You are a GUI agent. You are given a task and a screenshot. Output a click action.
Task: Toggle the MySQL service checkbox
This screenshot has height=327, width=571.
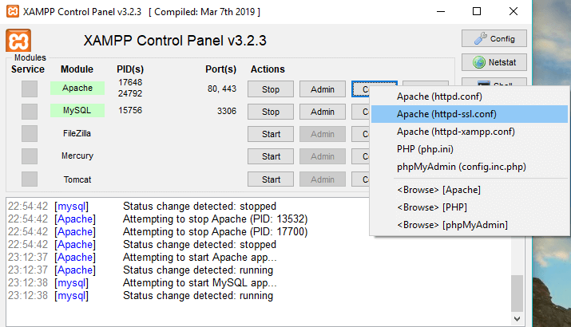point(30,111)
